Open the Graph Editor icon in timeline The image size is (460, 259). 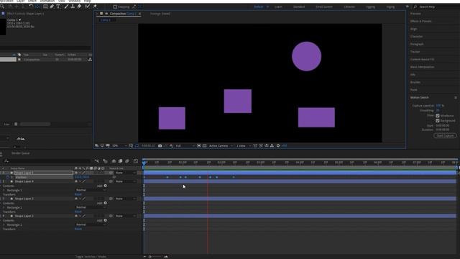(136, 161)
